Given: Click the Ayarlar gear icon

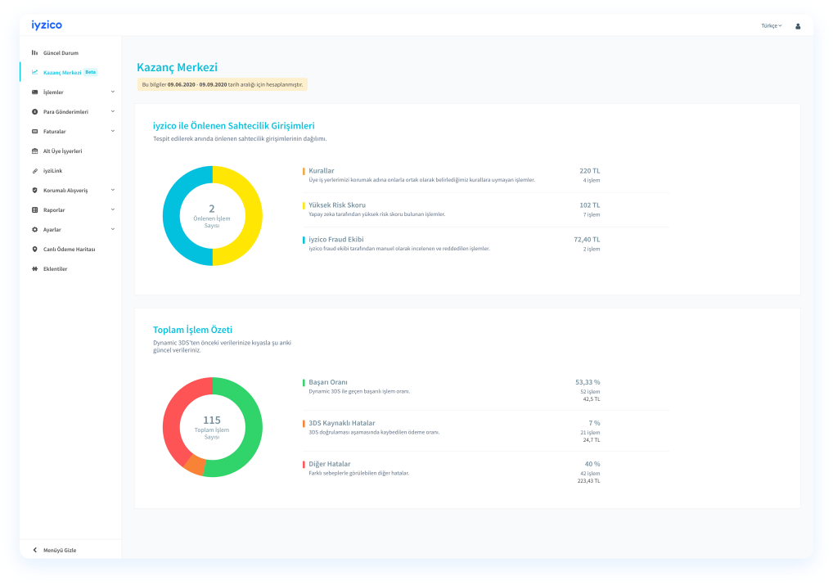Looking at the screenshot, I should coord(34,230).
